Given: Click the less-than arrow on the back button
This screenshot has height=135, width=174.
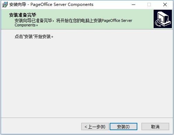Looking at the screenshot, I should (x=86, y=127).
